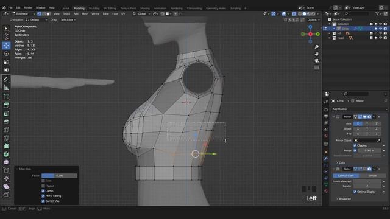Toggle X-ray display in viewport header
The height and width of the screenshot is (219, 390).
click(294, 13)
